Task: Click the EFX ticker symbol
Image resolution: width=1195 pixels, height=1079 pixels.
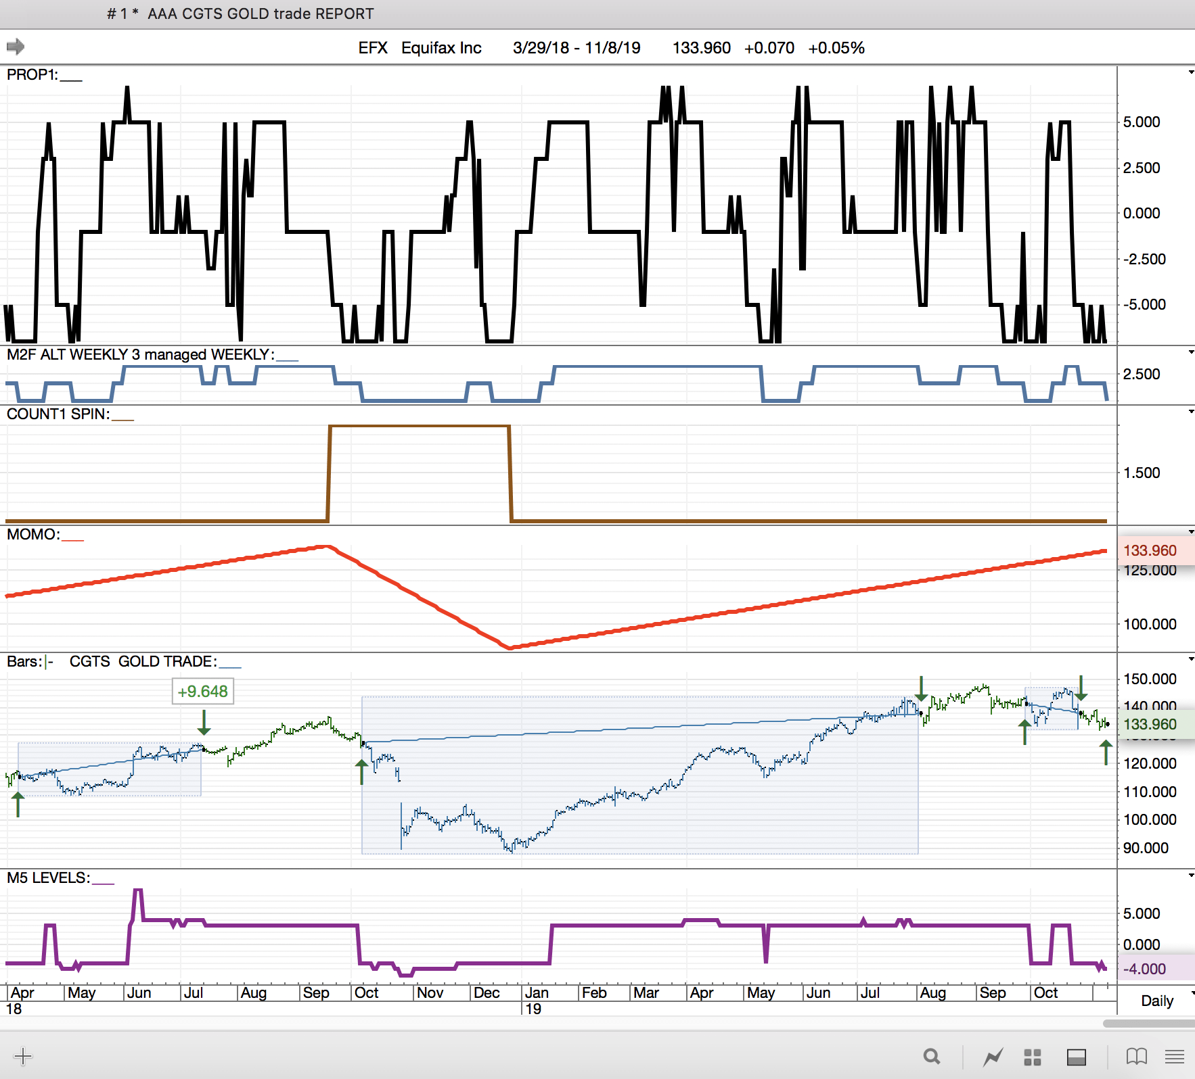Action: (372, 48)
